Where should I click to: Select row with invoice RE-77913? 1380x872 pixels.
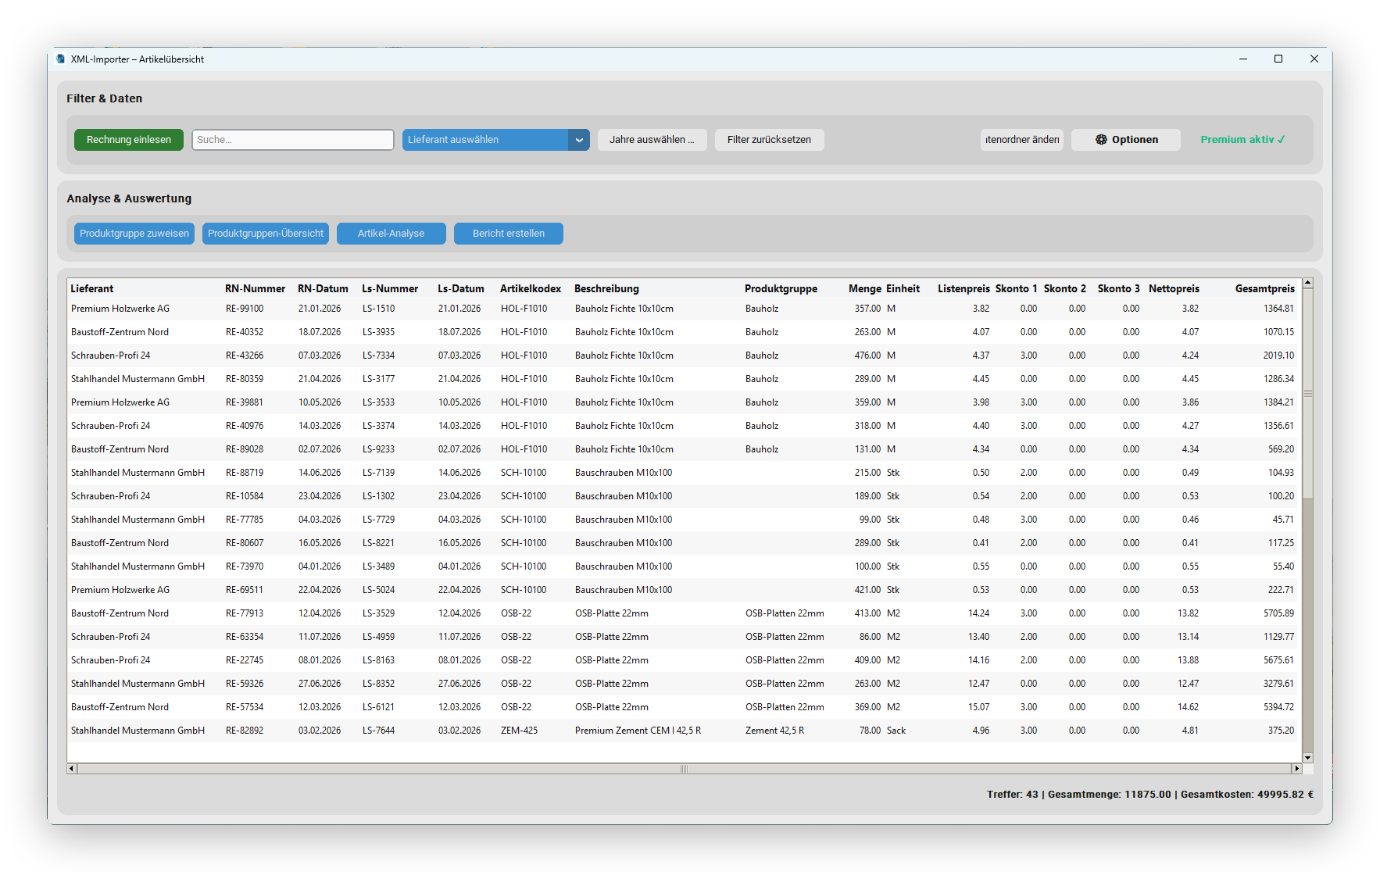point(682,613)
